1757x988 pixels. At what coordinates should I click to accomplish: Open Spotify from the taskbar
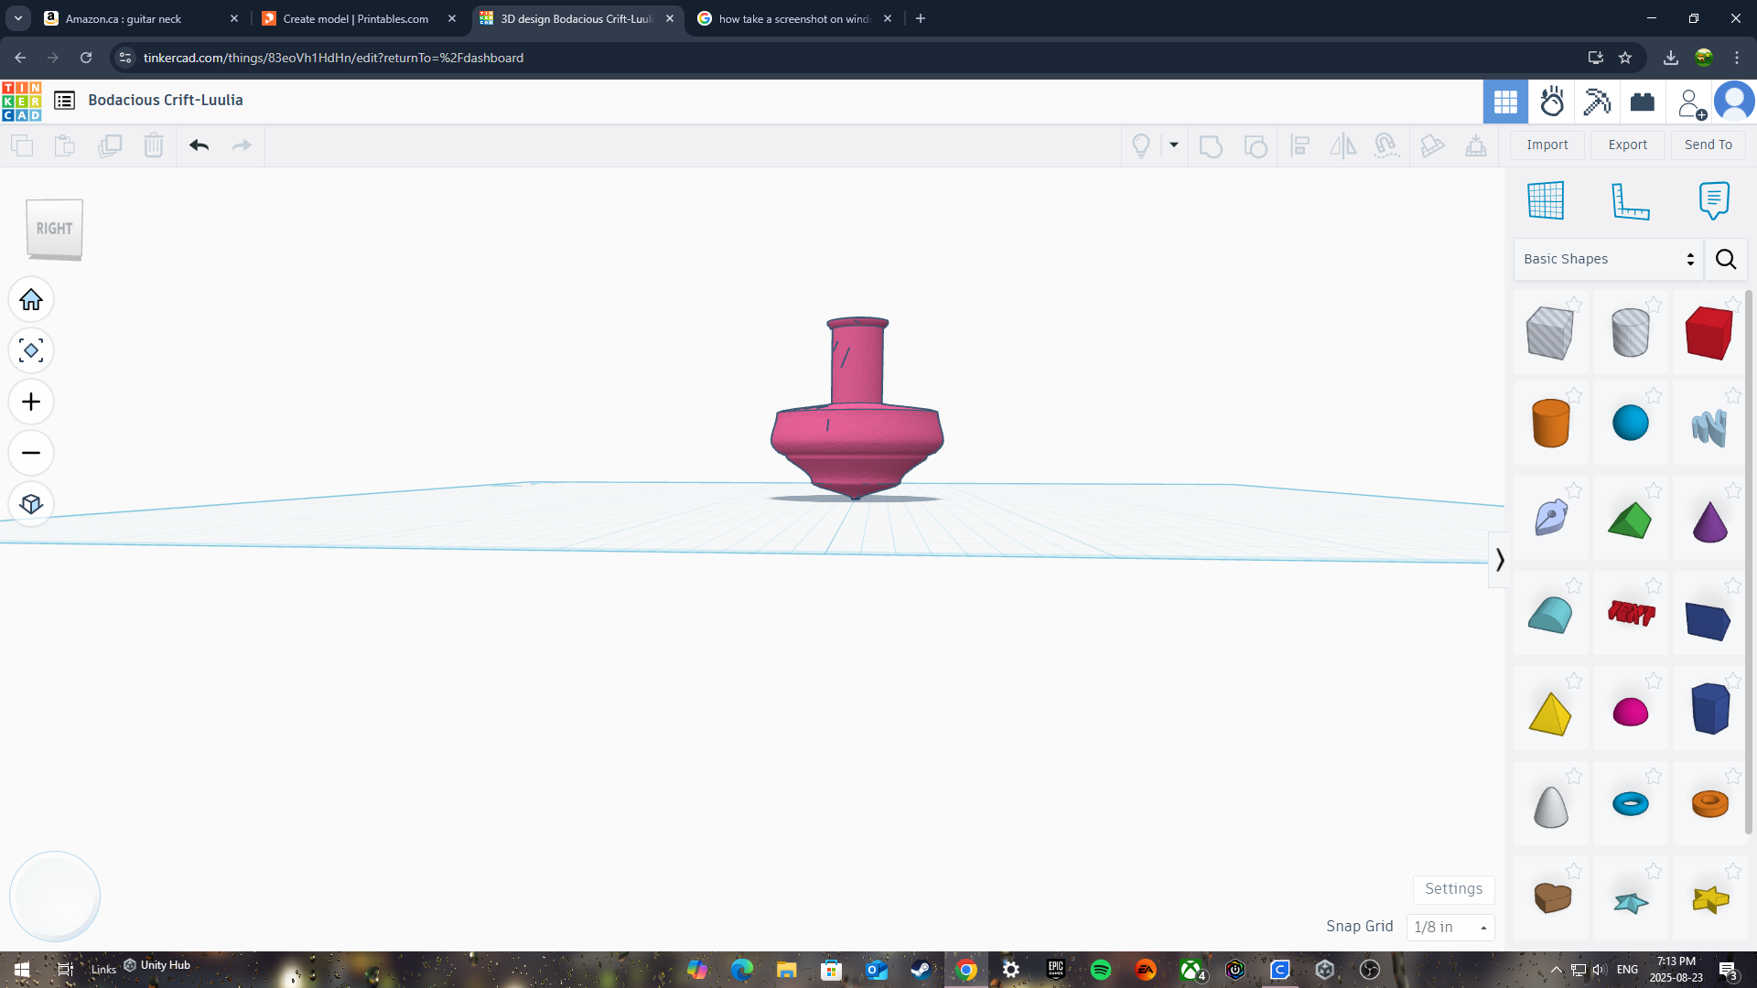tap(1100, 970)
